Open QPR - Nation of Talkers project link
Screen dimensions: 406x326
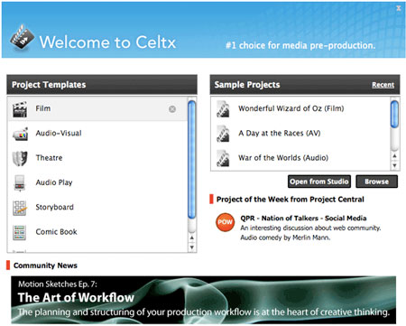[303, 219]
